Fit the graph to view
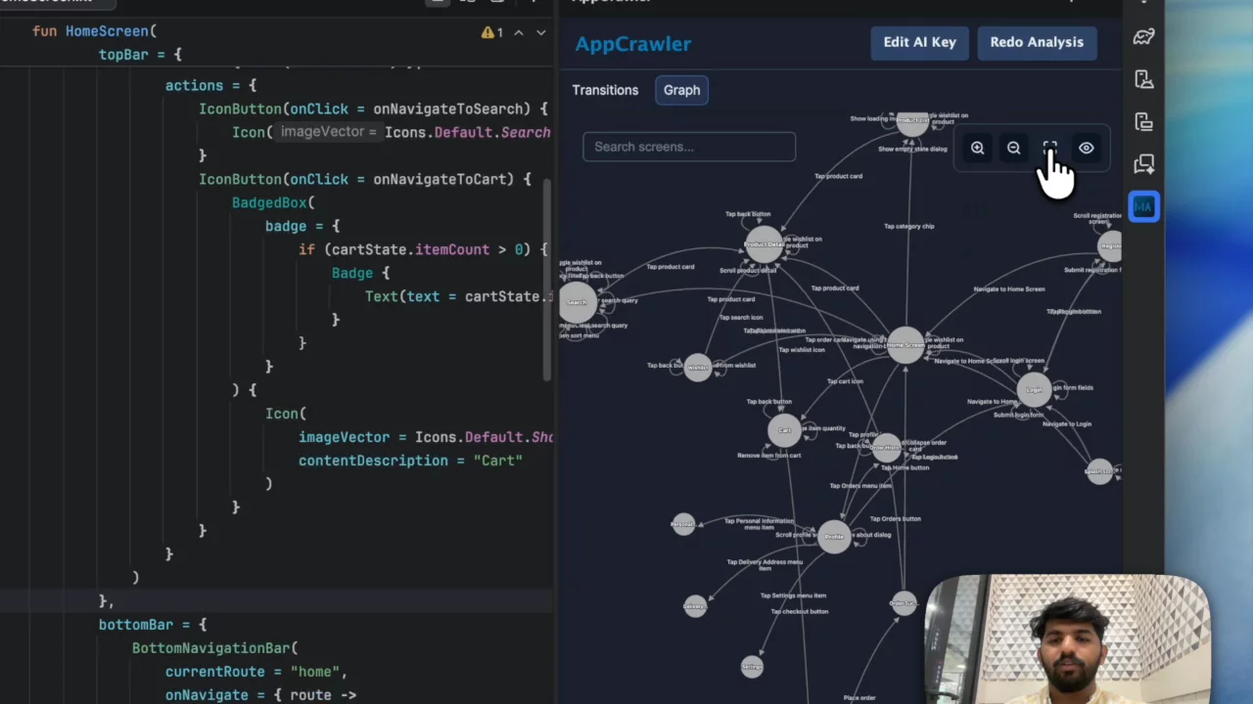The image size is (1253, 704). coord(1049,148)
